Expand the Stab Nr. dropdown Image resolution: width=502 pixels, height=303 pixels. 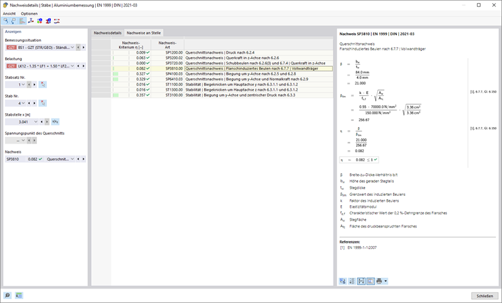click(x=23, y=103)
